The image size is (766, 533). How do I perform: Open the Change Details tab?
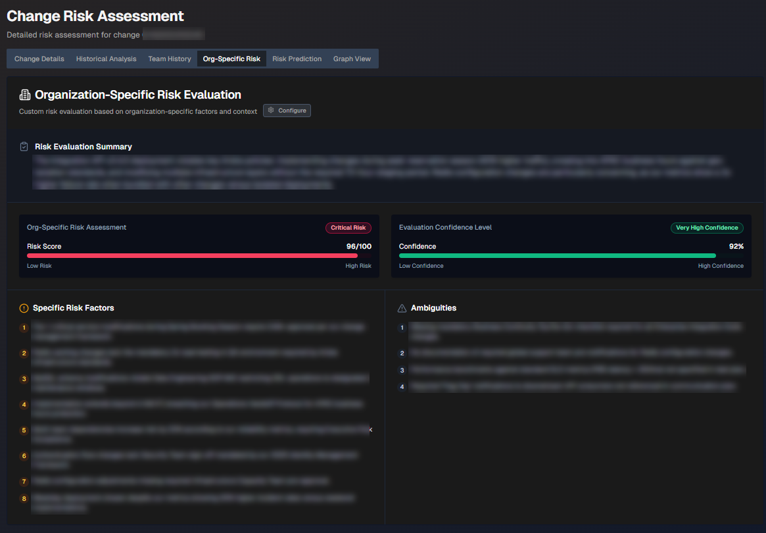click(39, 59)
